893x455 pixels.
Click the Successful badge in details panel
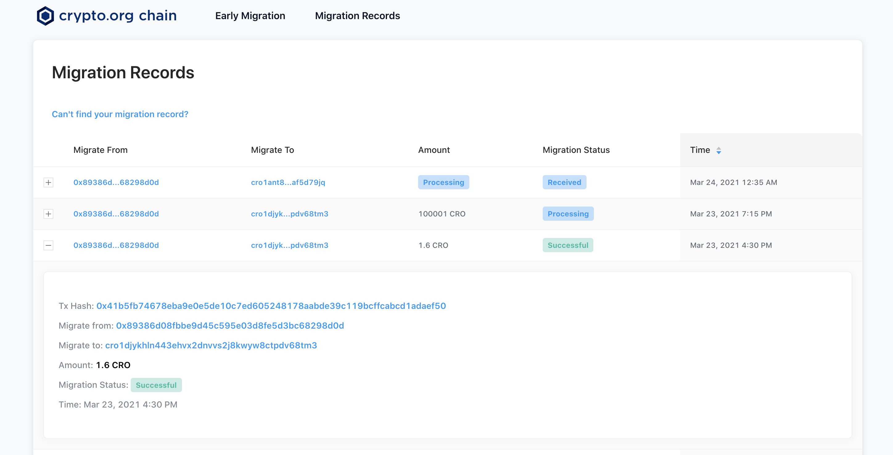tap(156, 385)
